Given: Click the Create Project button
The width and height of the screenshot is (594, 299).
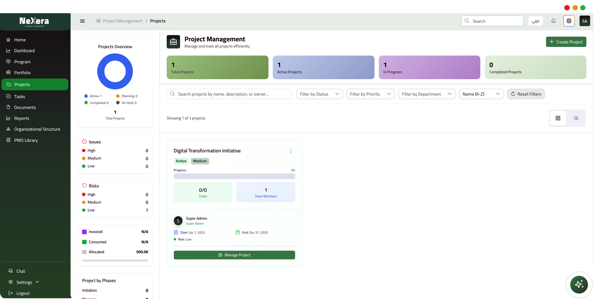Looking at the screenshot, I should (x=566, y=42).
